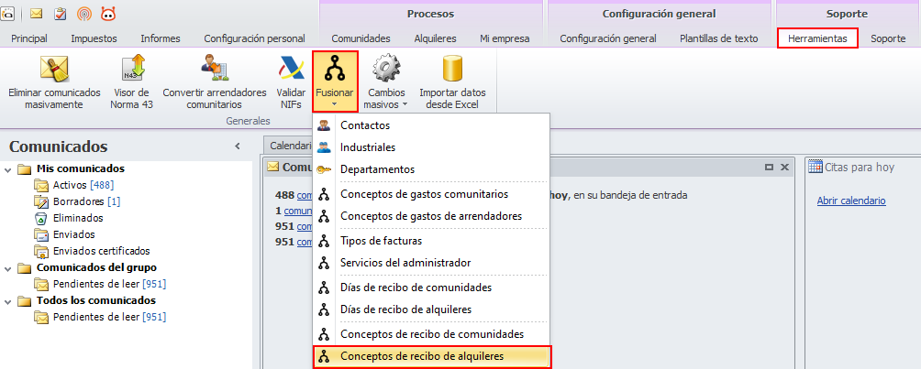Image resolution: width=921 pixels, height=369 pixels.
Task: Open Configuración general ribbon tab
Action: (608, 38)
